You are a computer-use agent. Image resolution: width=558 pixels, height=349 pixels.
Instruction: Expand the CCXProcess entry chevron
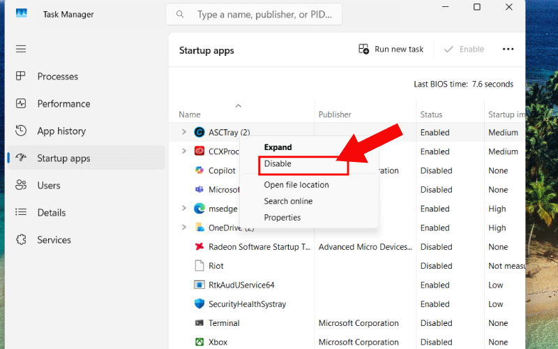pyautogui.click(x=184, y=151)
